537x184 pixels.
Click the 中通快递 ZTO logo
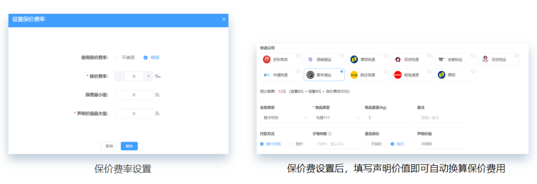click(x=267, y=75)
